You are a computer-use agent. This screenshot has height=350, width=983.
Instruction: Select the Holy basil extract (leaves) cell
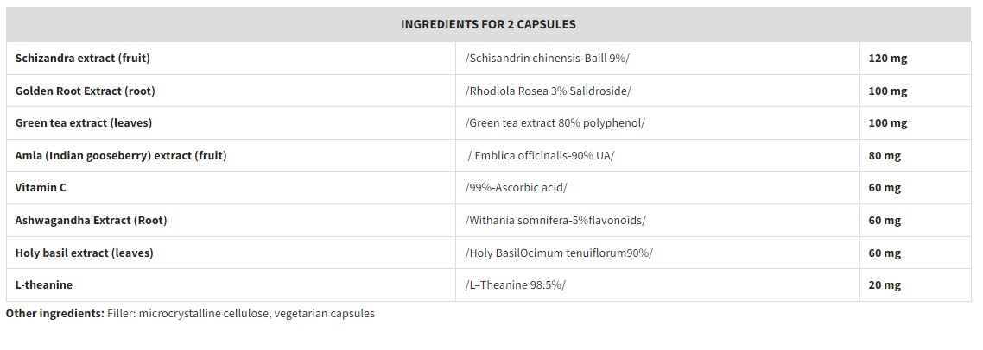click(x=85, y=253)
